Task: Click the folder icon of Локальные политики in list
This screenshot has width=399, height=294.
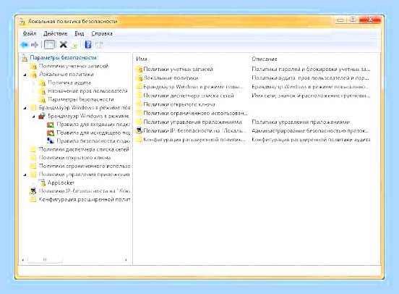Action: tap(139, 78)
